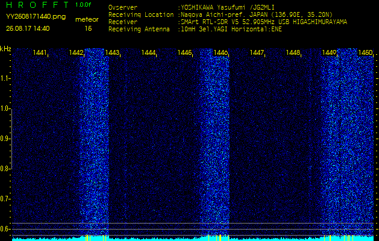379x241 pixels.
Task: Click the 1446 time marker
Action: pyautogui.click(x=221, y=52)
